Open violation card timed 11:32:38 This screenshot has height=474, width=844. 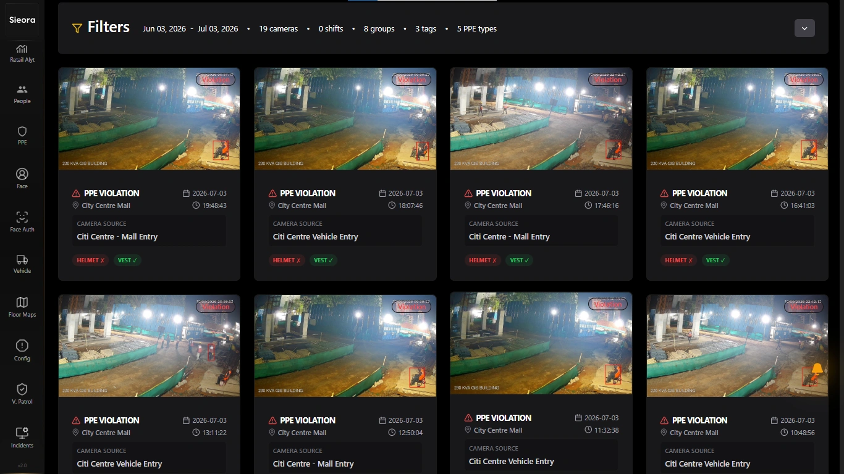(541, 383)
